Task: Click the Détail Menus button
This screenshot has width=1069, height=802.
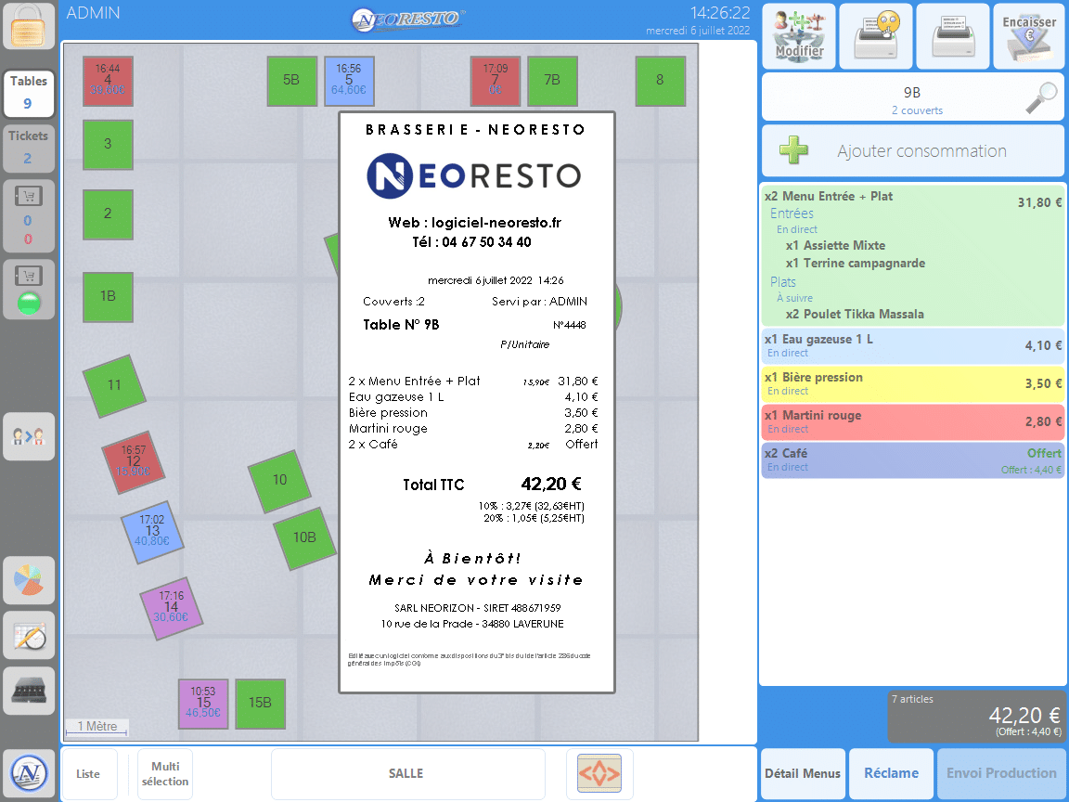Action: (802, 773)
